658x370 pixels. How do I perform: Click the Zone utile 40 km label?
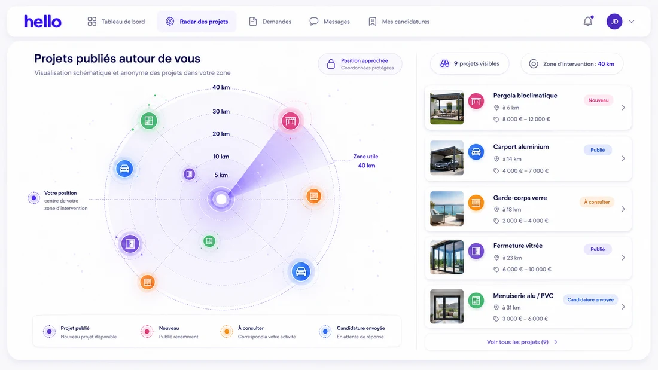coord(366,161)
